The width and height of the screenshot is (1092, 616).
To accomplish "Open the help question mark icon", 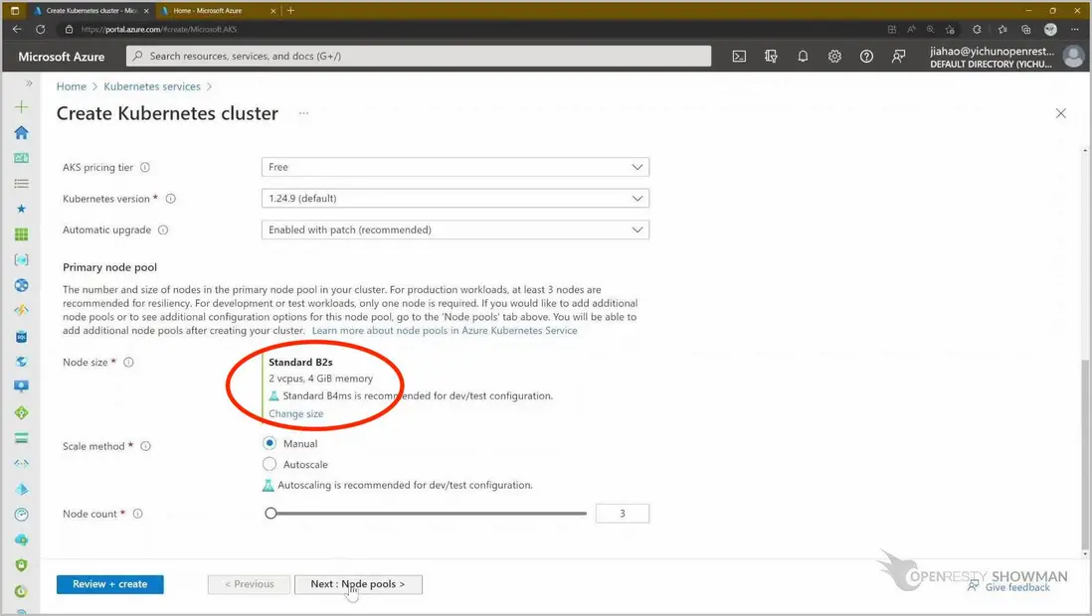I will point(866,57).
